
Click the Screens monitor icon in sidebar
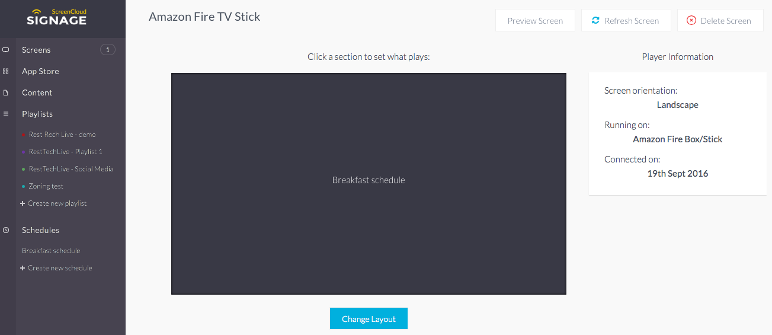pos(6,50)
